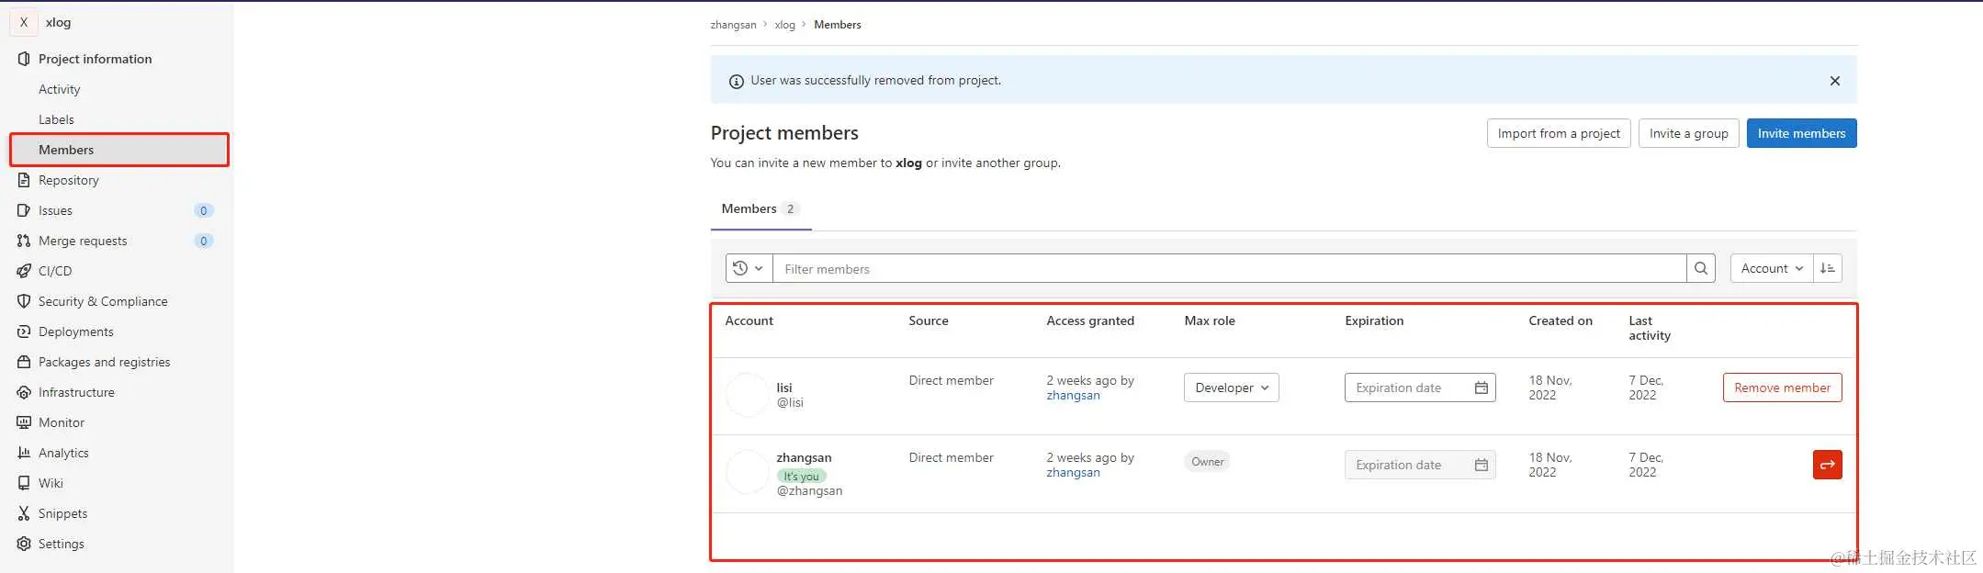1983x573 pixels.
Task: Dismiss the success alert banner
Action: point(1835,81)
